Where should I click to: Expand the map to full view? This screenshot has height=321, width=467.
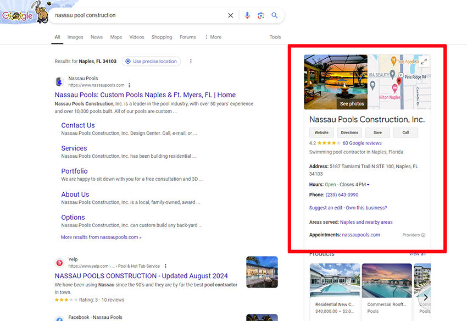point(424,62)
